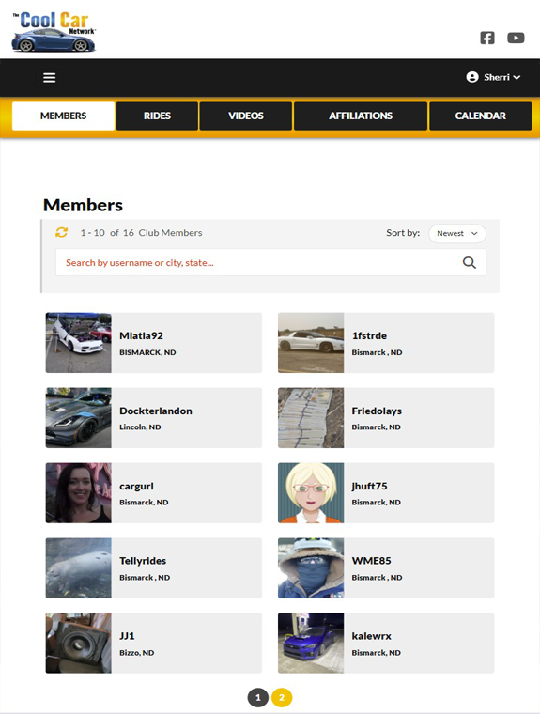The height and width of the screenshot is (714, 540).
Task: Switch to the Members tab
Action: 63,116
